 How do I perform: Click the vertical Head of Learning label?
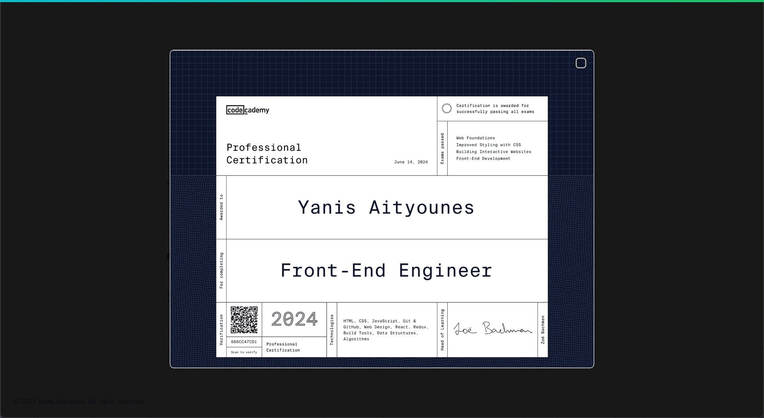[442, 330]
